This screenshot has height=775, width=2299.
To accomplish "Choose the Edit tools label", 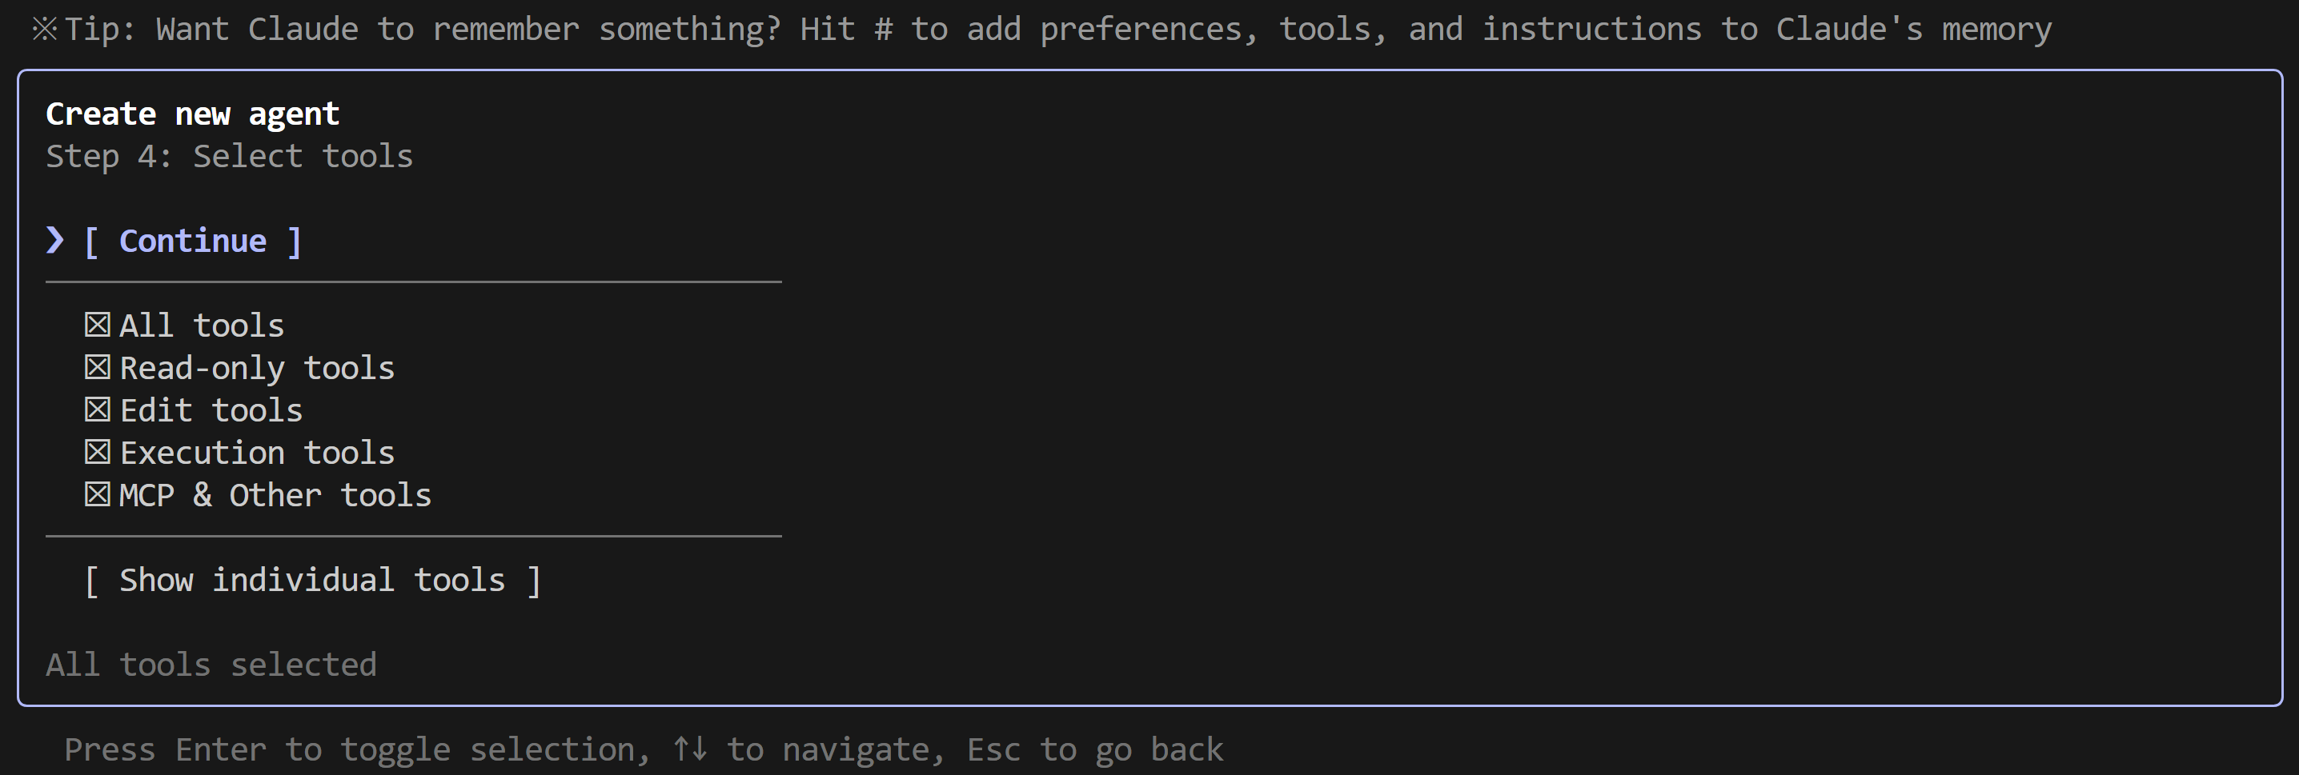I will (x=211, y=410).
